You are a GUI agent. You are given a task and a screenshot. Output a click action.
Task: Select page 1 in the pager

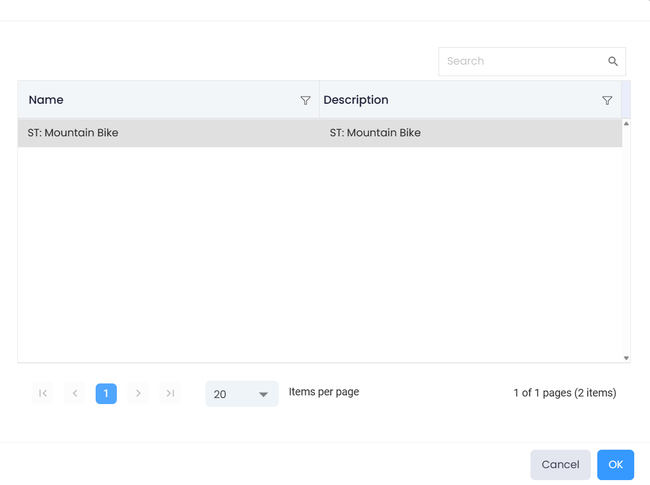106,393
